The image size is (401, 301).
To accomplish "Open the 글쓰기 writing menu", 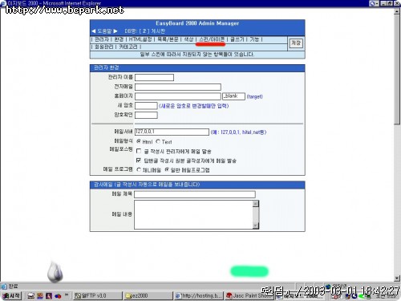I will (x=237, y=39).
